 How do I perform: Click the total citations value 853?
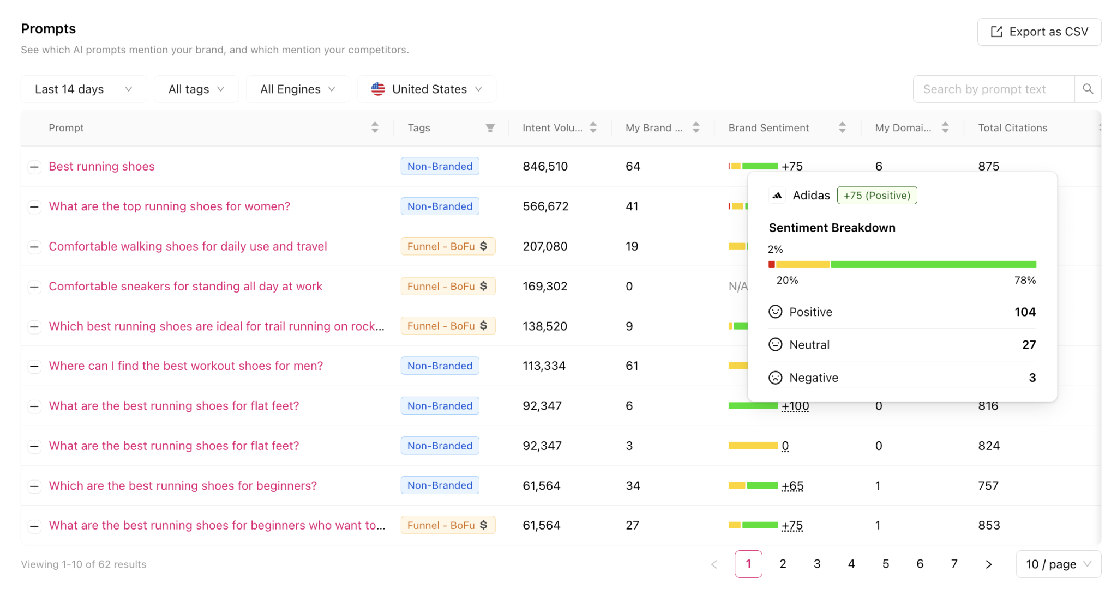pos(989,525)
